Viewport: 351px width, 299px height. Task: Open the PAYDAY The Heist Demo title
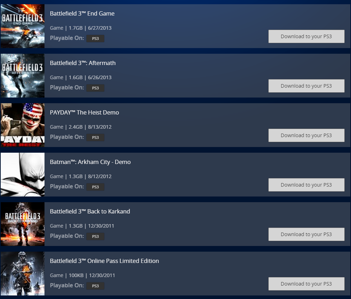(x=84, y=112)
